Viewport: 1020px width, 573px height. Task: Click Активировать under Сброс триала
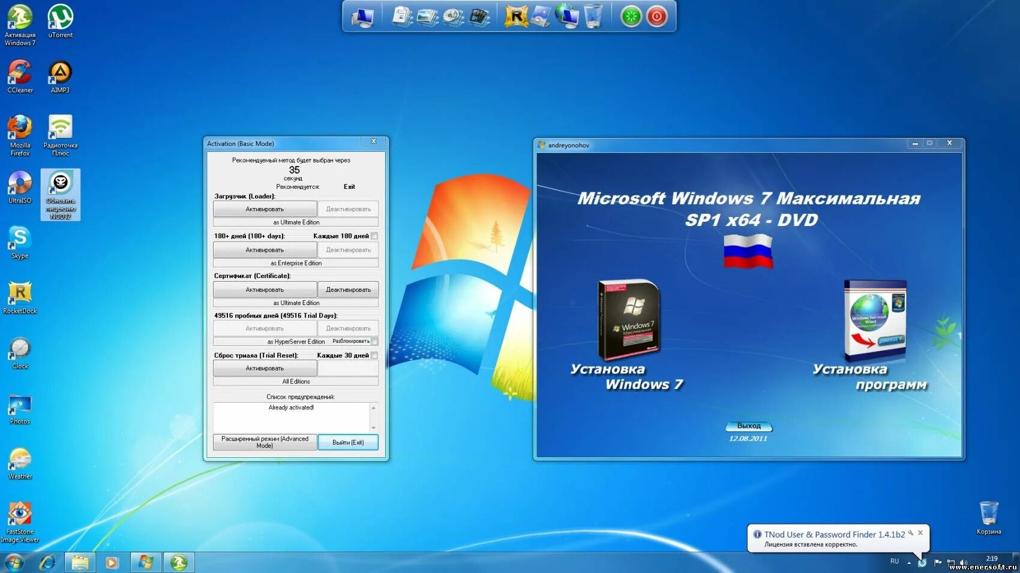pyautogui.click(x=265, y=368)
